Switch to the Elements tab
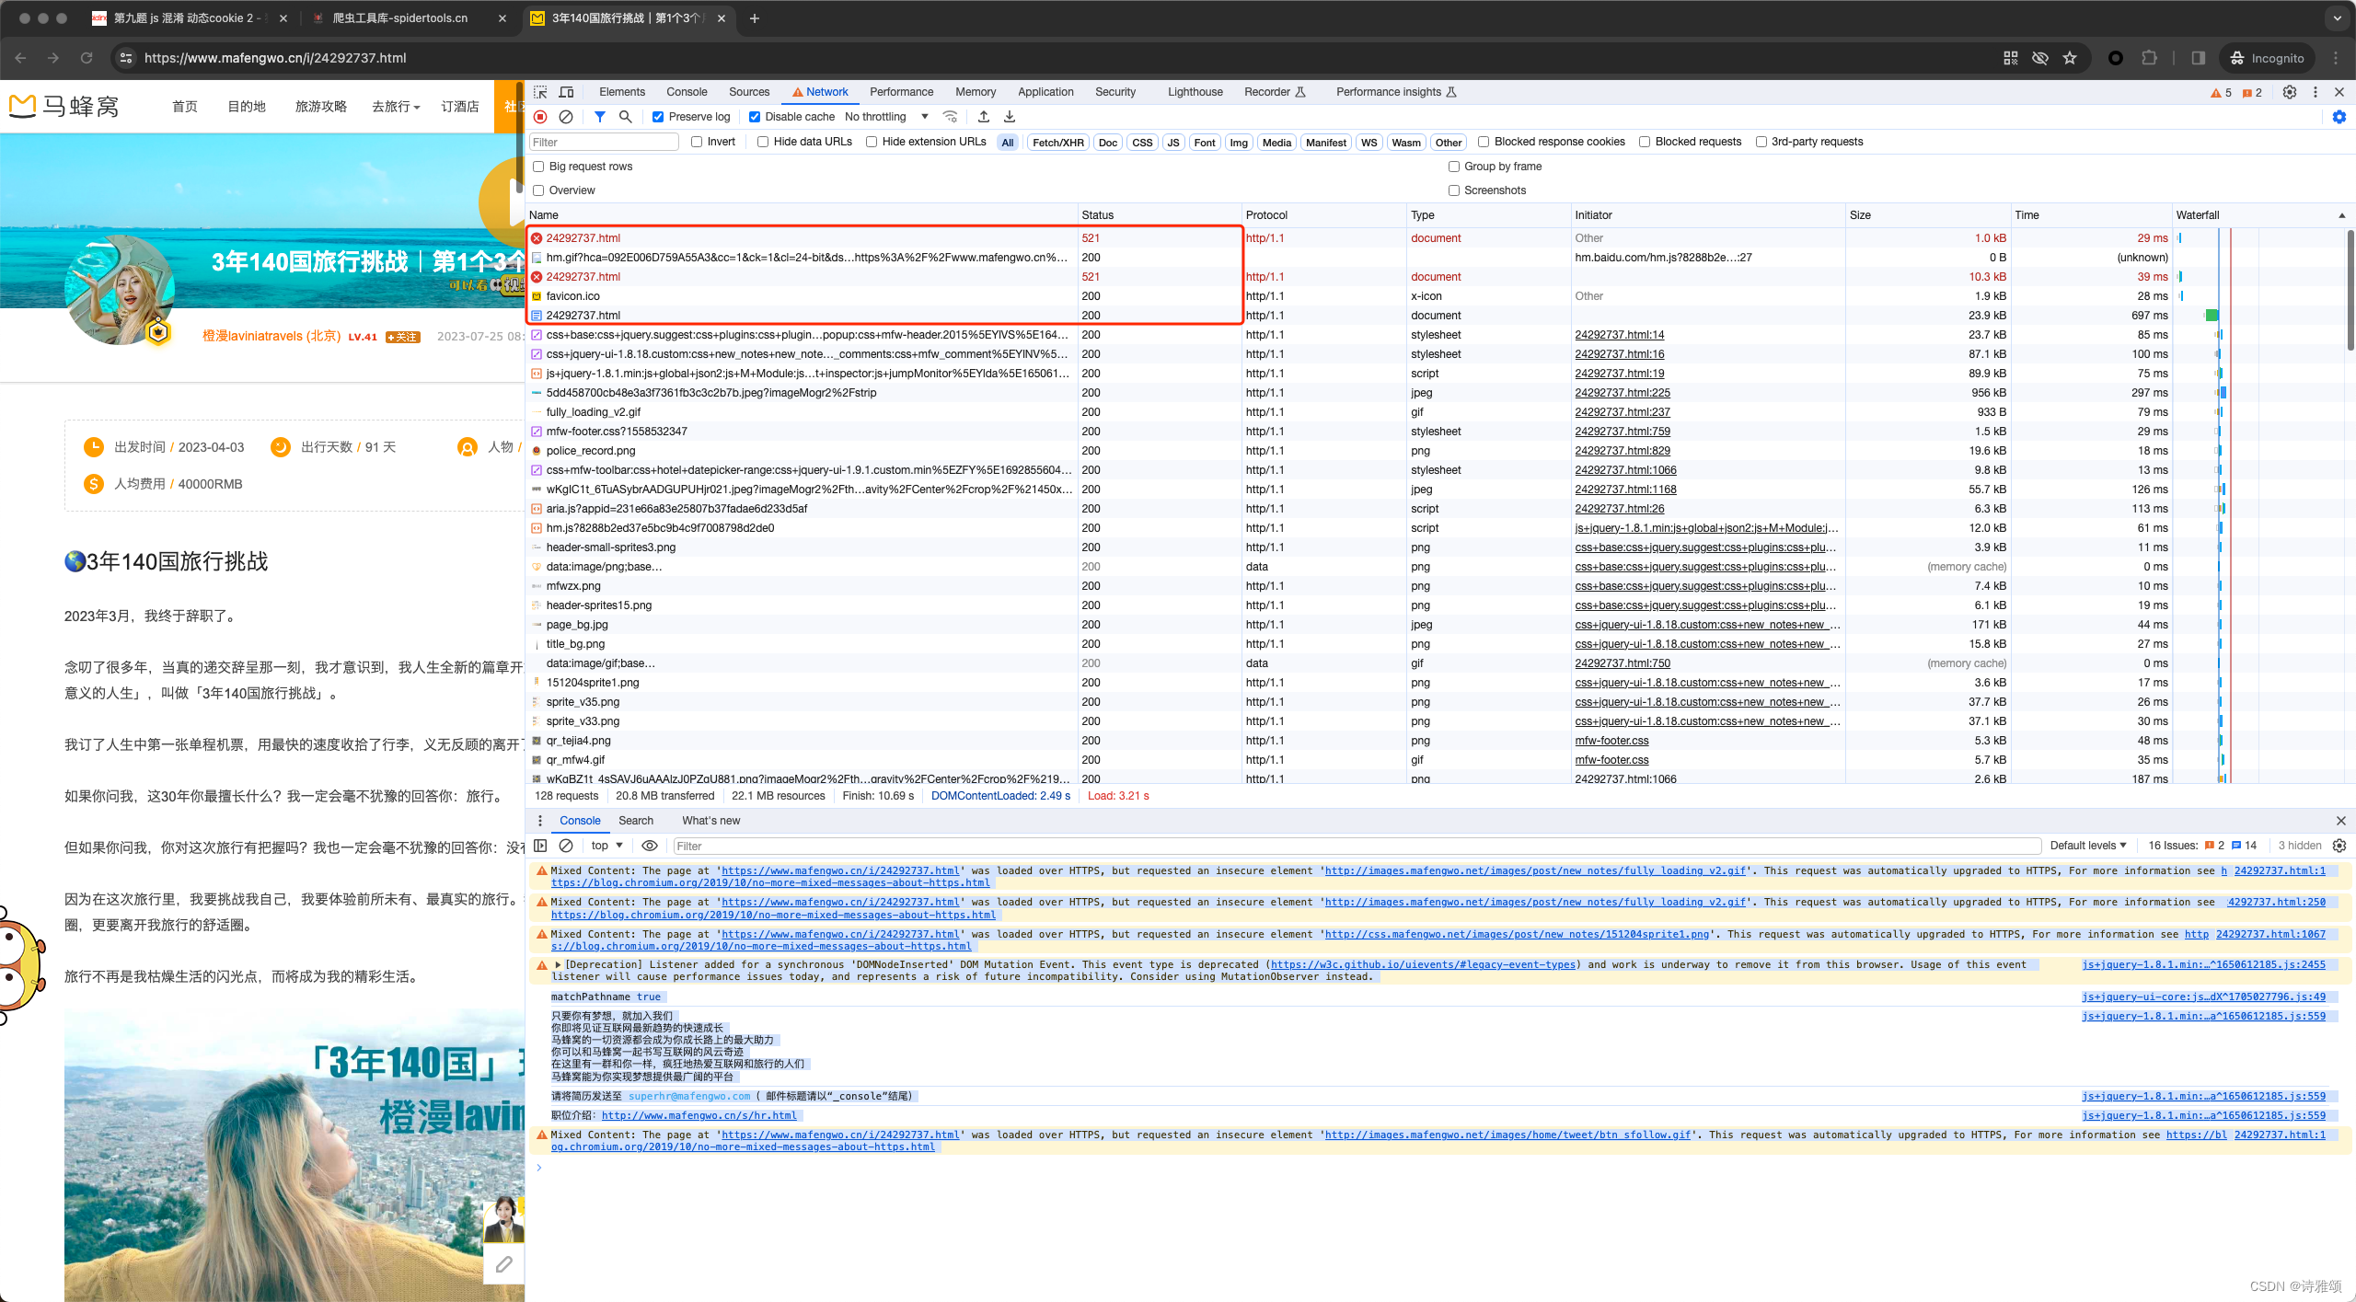This screenshot has height=1302, width=2356. [622, 92]
